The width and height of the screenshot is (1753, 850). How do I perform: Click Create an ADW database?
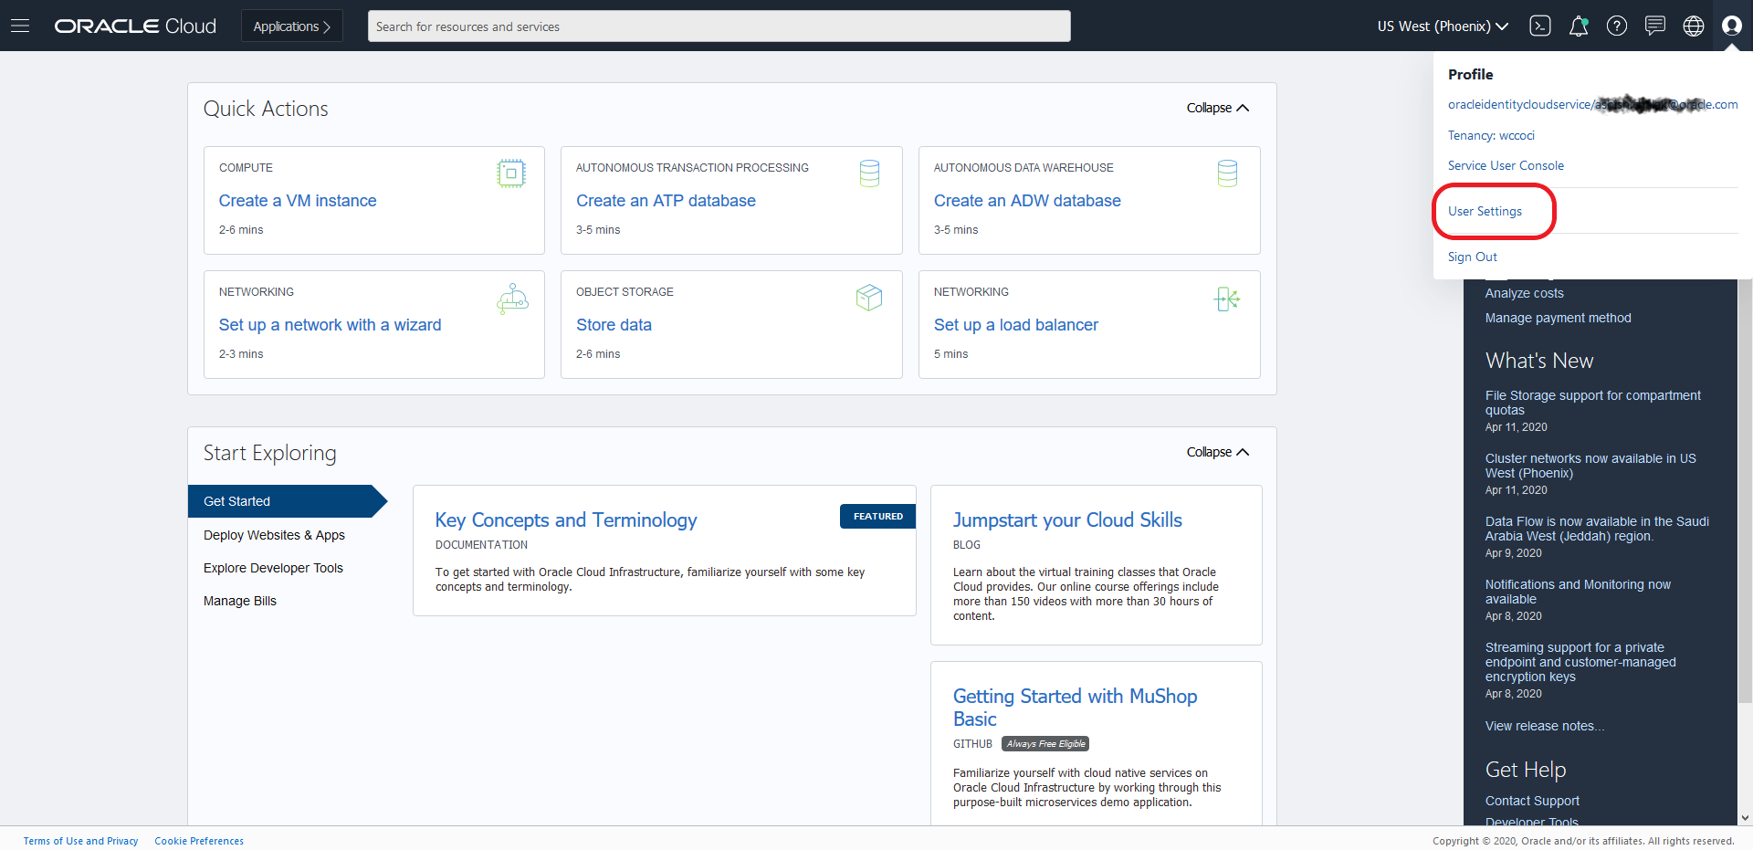(1027, 201)
